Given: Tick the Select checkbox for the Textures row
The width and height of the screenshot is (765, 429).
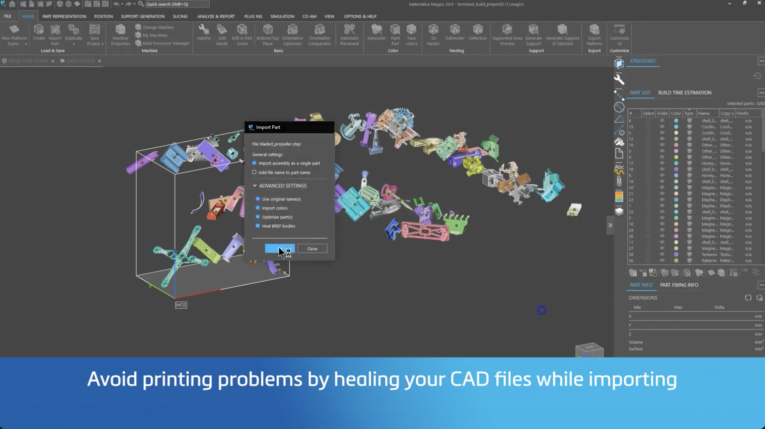Looking at the screenshot, I should pyautogui.click(x=648, y=255).
